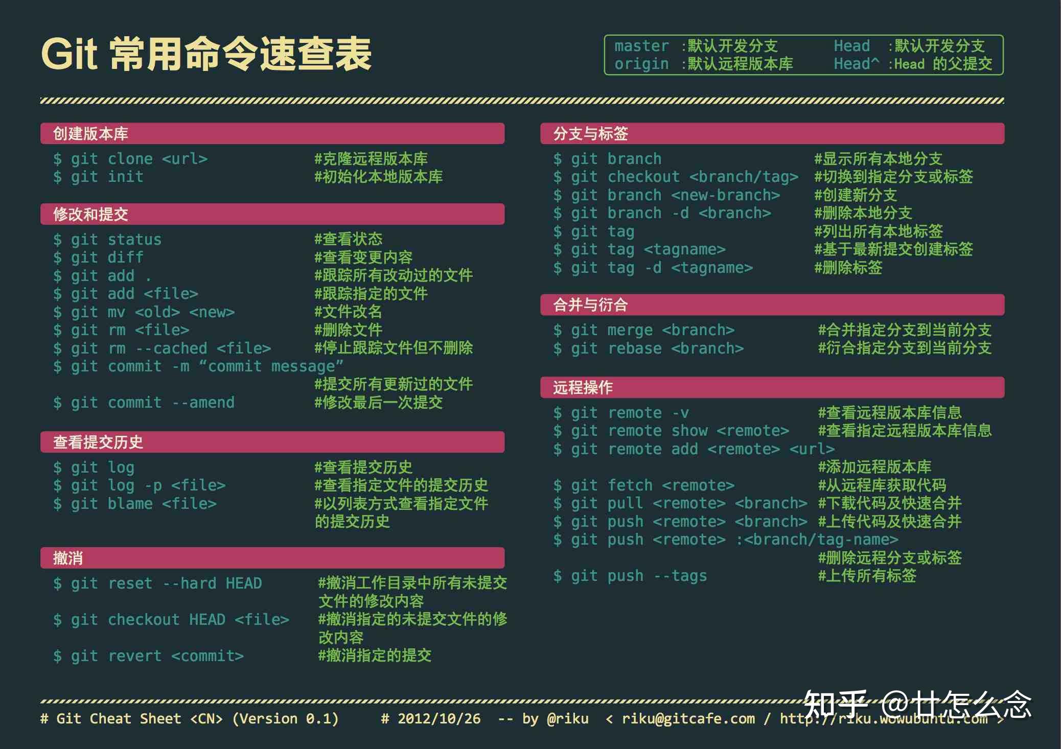Select the git commit --amend line
Screen dimensions: 1061x749
pyautogui.click(x=144, y=403)
